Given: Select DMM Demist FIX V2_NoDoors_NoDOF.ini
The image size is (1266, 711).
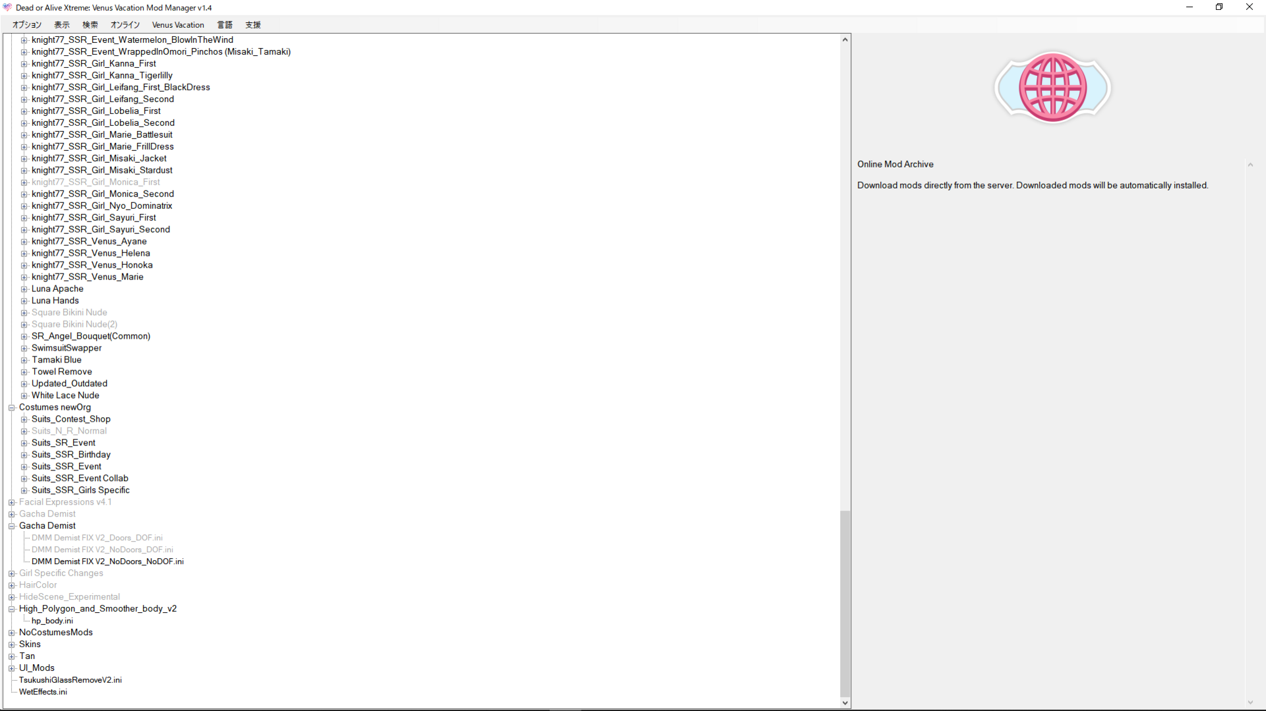Looking at the screenshot, I should pyautogui.click(x=107, y=561).
